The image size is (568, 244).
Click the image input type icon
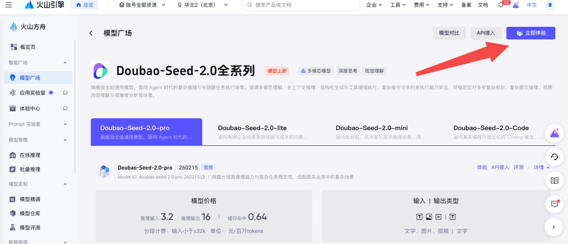429,217
